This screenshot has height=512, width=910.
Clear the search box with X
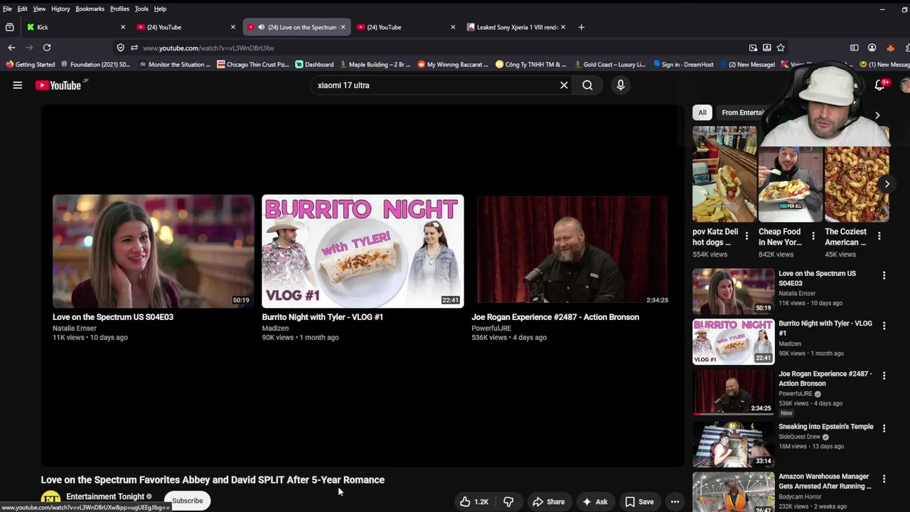tap(564, 85)
